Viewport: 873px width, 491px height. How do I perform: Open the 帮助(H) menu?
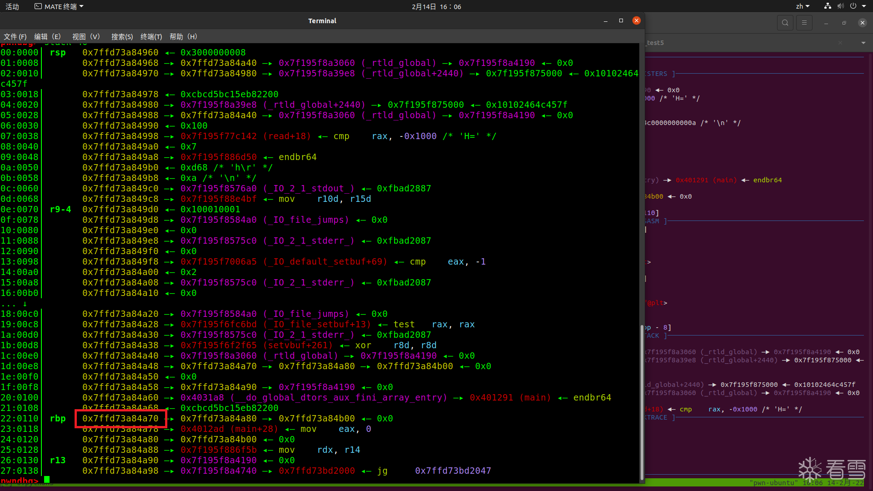pyautogui.click(x=183, y=36)
